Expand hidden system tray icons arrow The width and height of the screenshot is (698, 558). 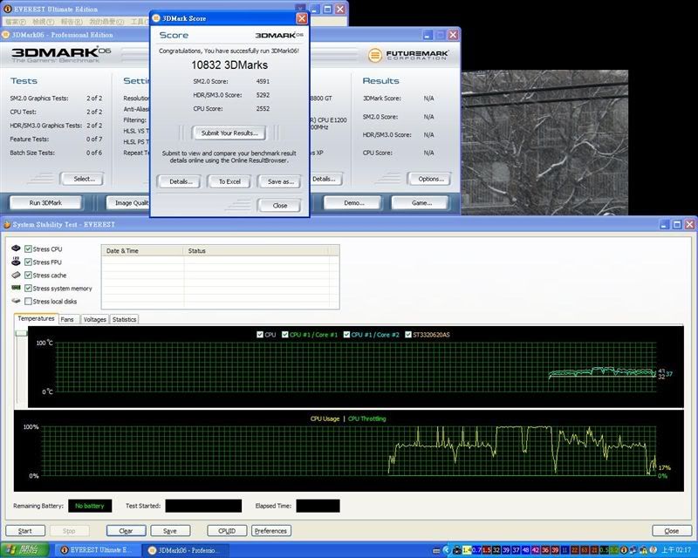coord(447,550)
